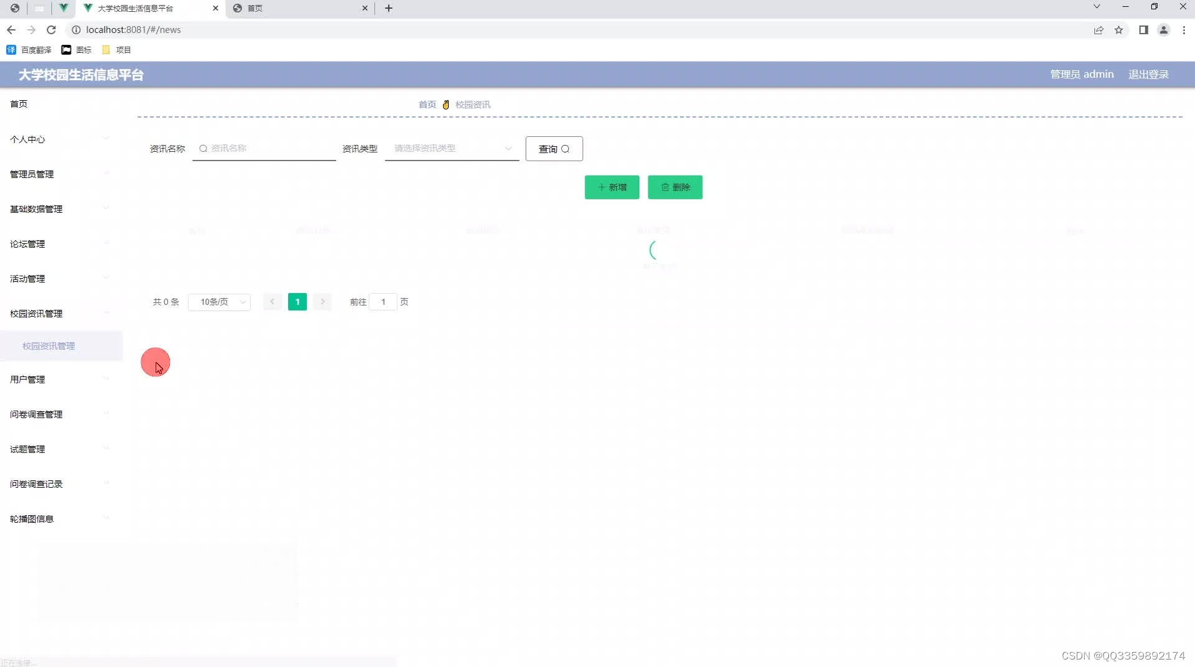The image size is (1195, 667).
Task: Click the green 删除 button
Action: 675,187
